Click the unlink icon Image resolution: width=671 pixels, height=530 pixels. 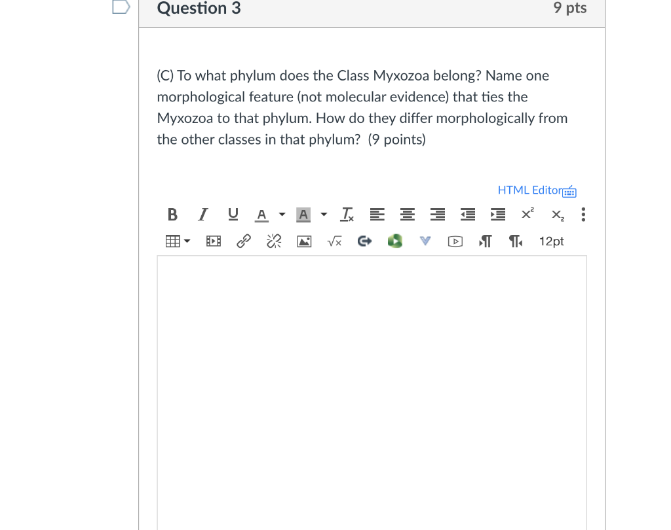(273, 241)
